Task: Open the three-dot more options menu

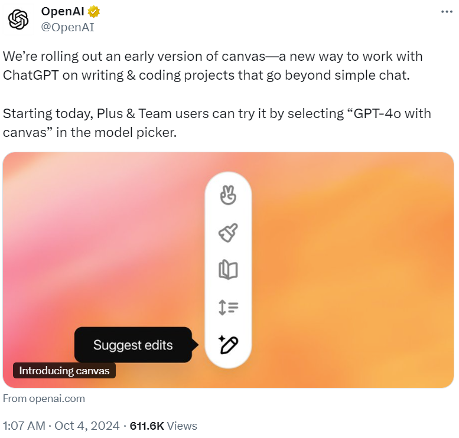Action: 447,12
